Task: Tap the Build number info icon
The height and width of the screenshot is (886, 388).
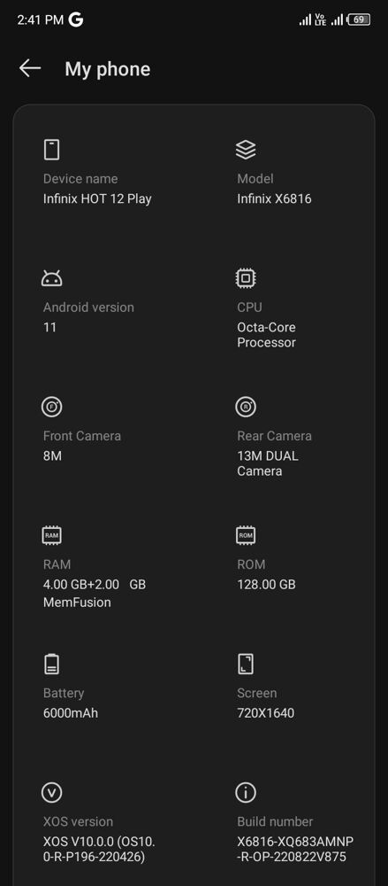Action: [246, 793]
